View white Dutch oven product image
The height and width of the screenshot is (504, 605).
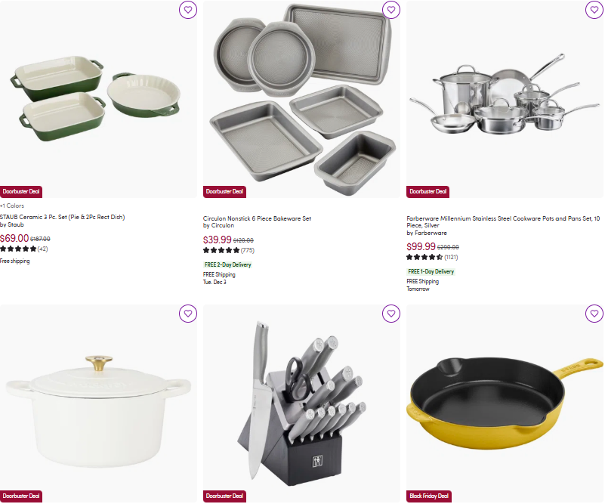tap(98, 404)
